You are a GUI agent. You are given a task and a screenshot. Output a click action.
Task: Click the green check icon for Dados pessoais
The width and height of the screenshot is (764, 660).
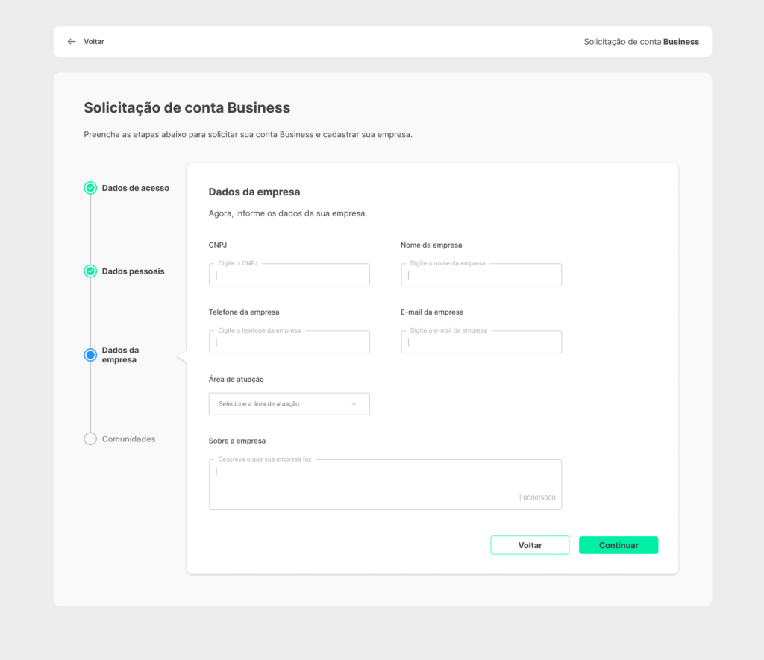(90, 271)
